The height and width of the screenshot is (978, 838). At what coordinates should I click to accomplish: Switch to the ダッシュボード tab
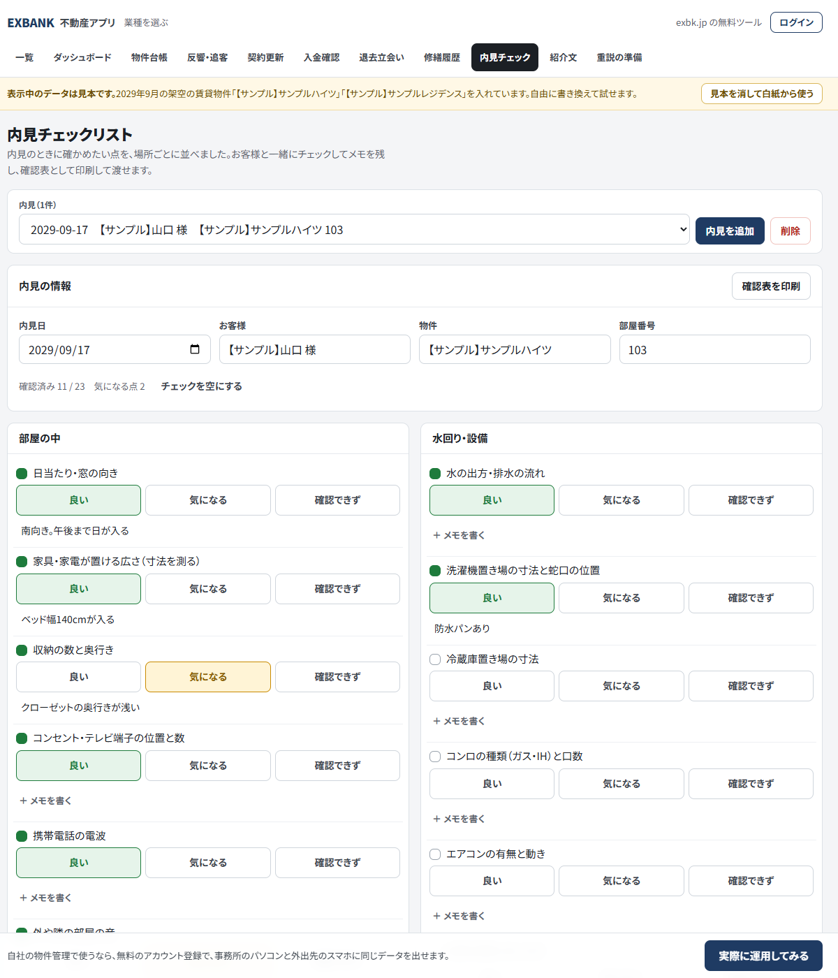pos(82,57)
